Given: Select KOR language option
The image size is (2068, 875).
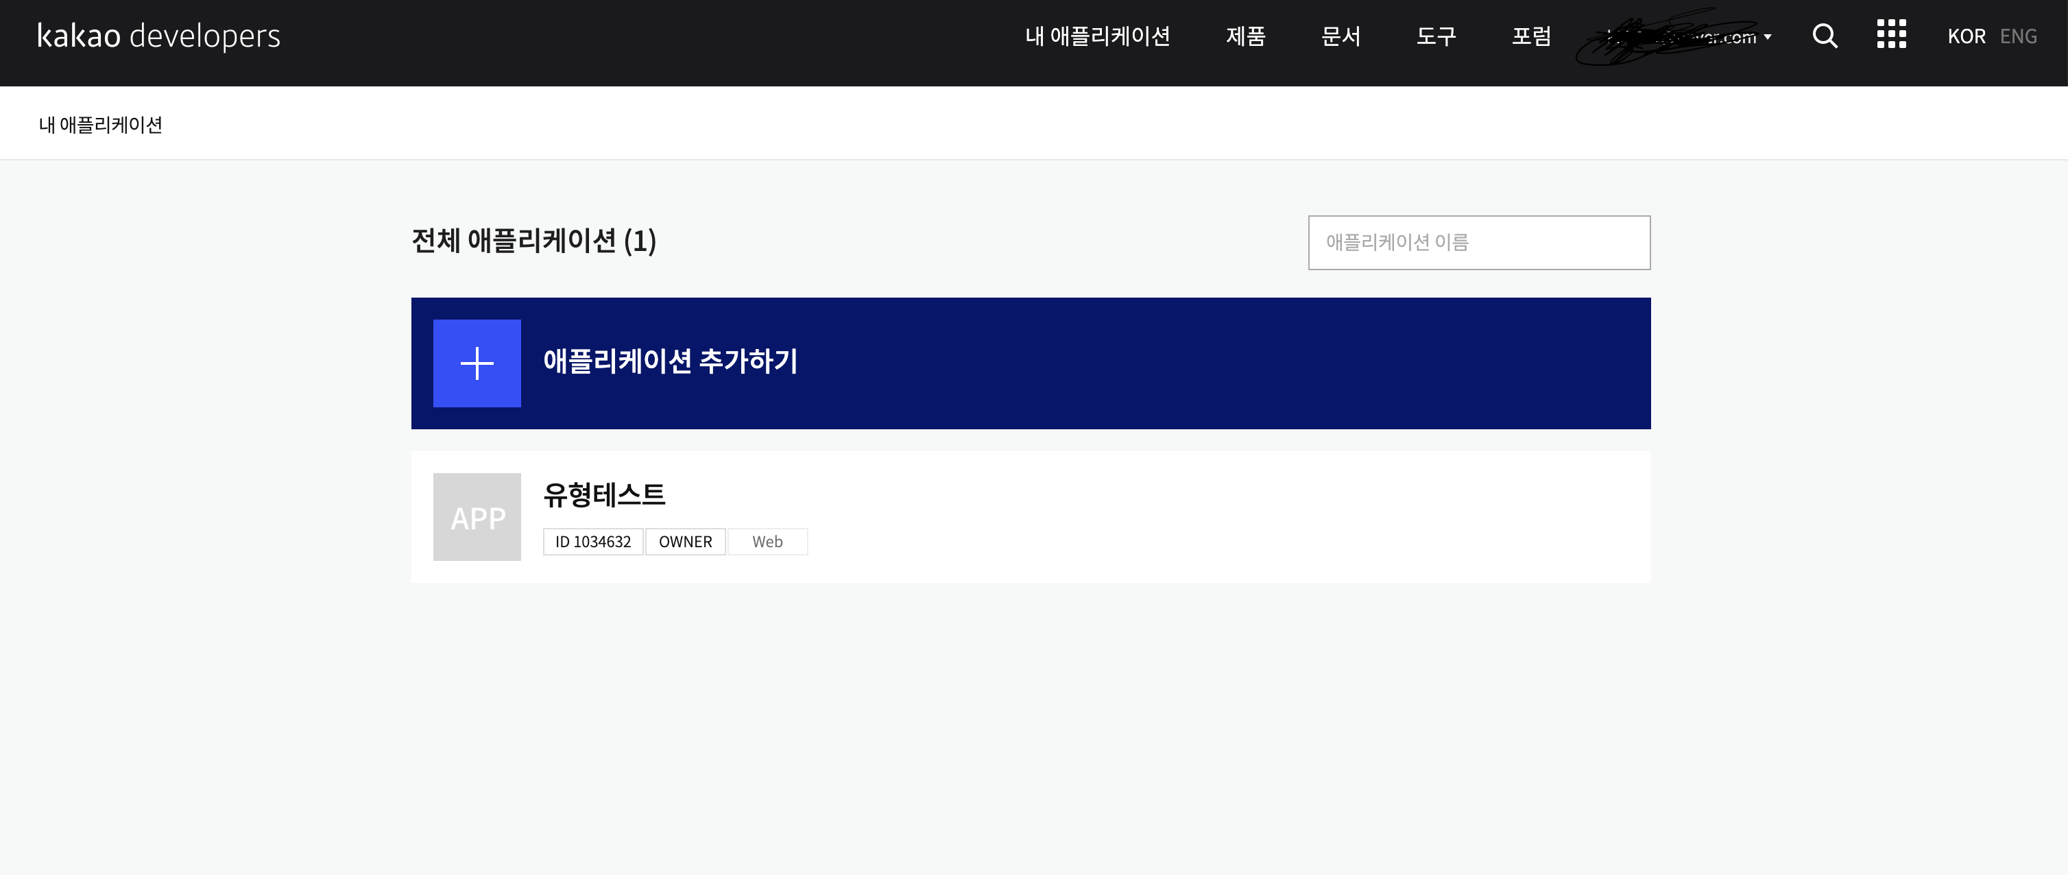Looking at the screenshot, I should click(1966, 36).
